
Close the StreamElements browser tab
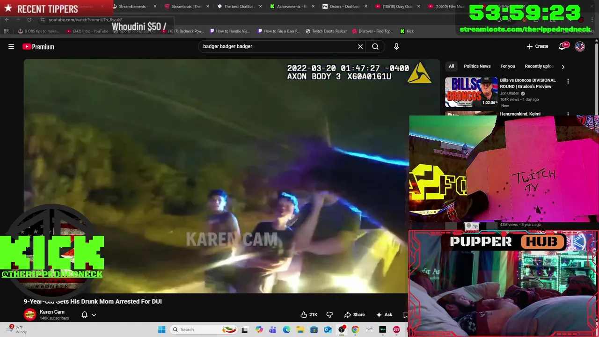pos(155,7)
